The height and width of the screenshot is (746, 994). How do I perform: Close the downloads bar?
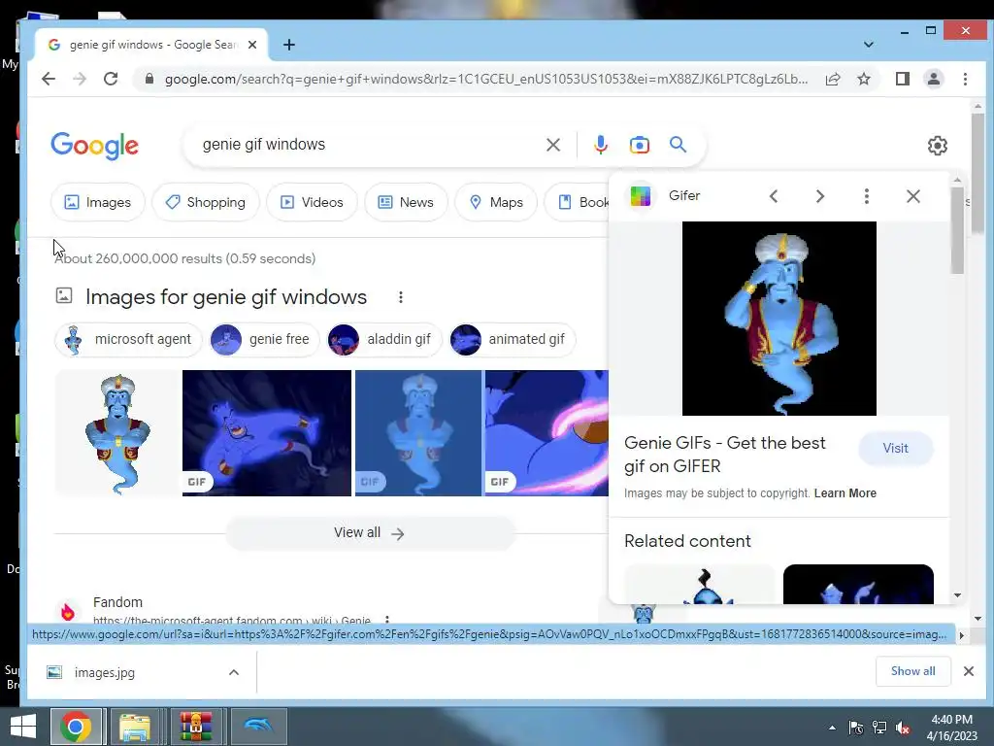(969, 671)
